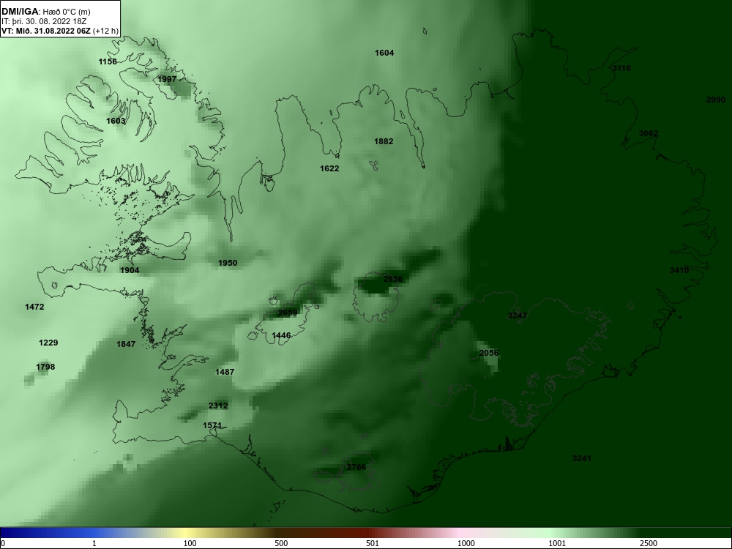This screenshot has width=732, height=549.
Task: Click the map value 3247
Action: click(x=518, y=315)
